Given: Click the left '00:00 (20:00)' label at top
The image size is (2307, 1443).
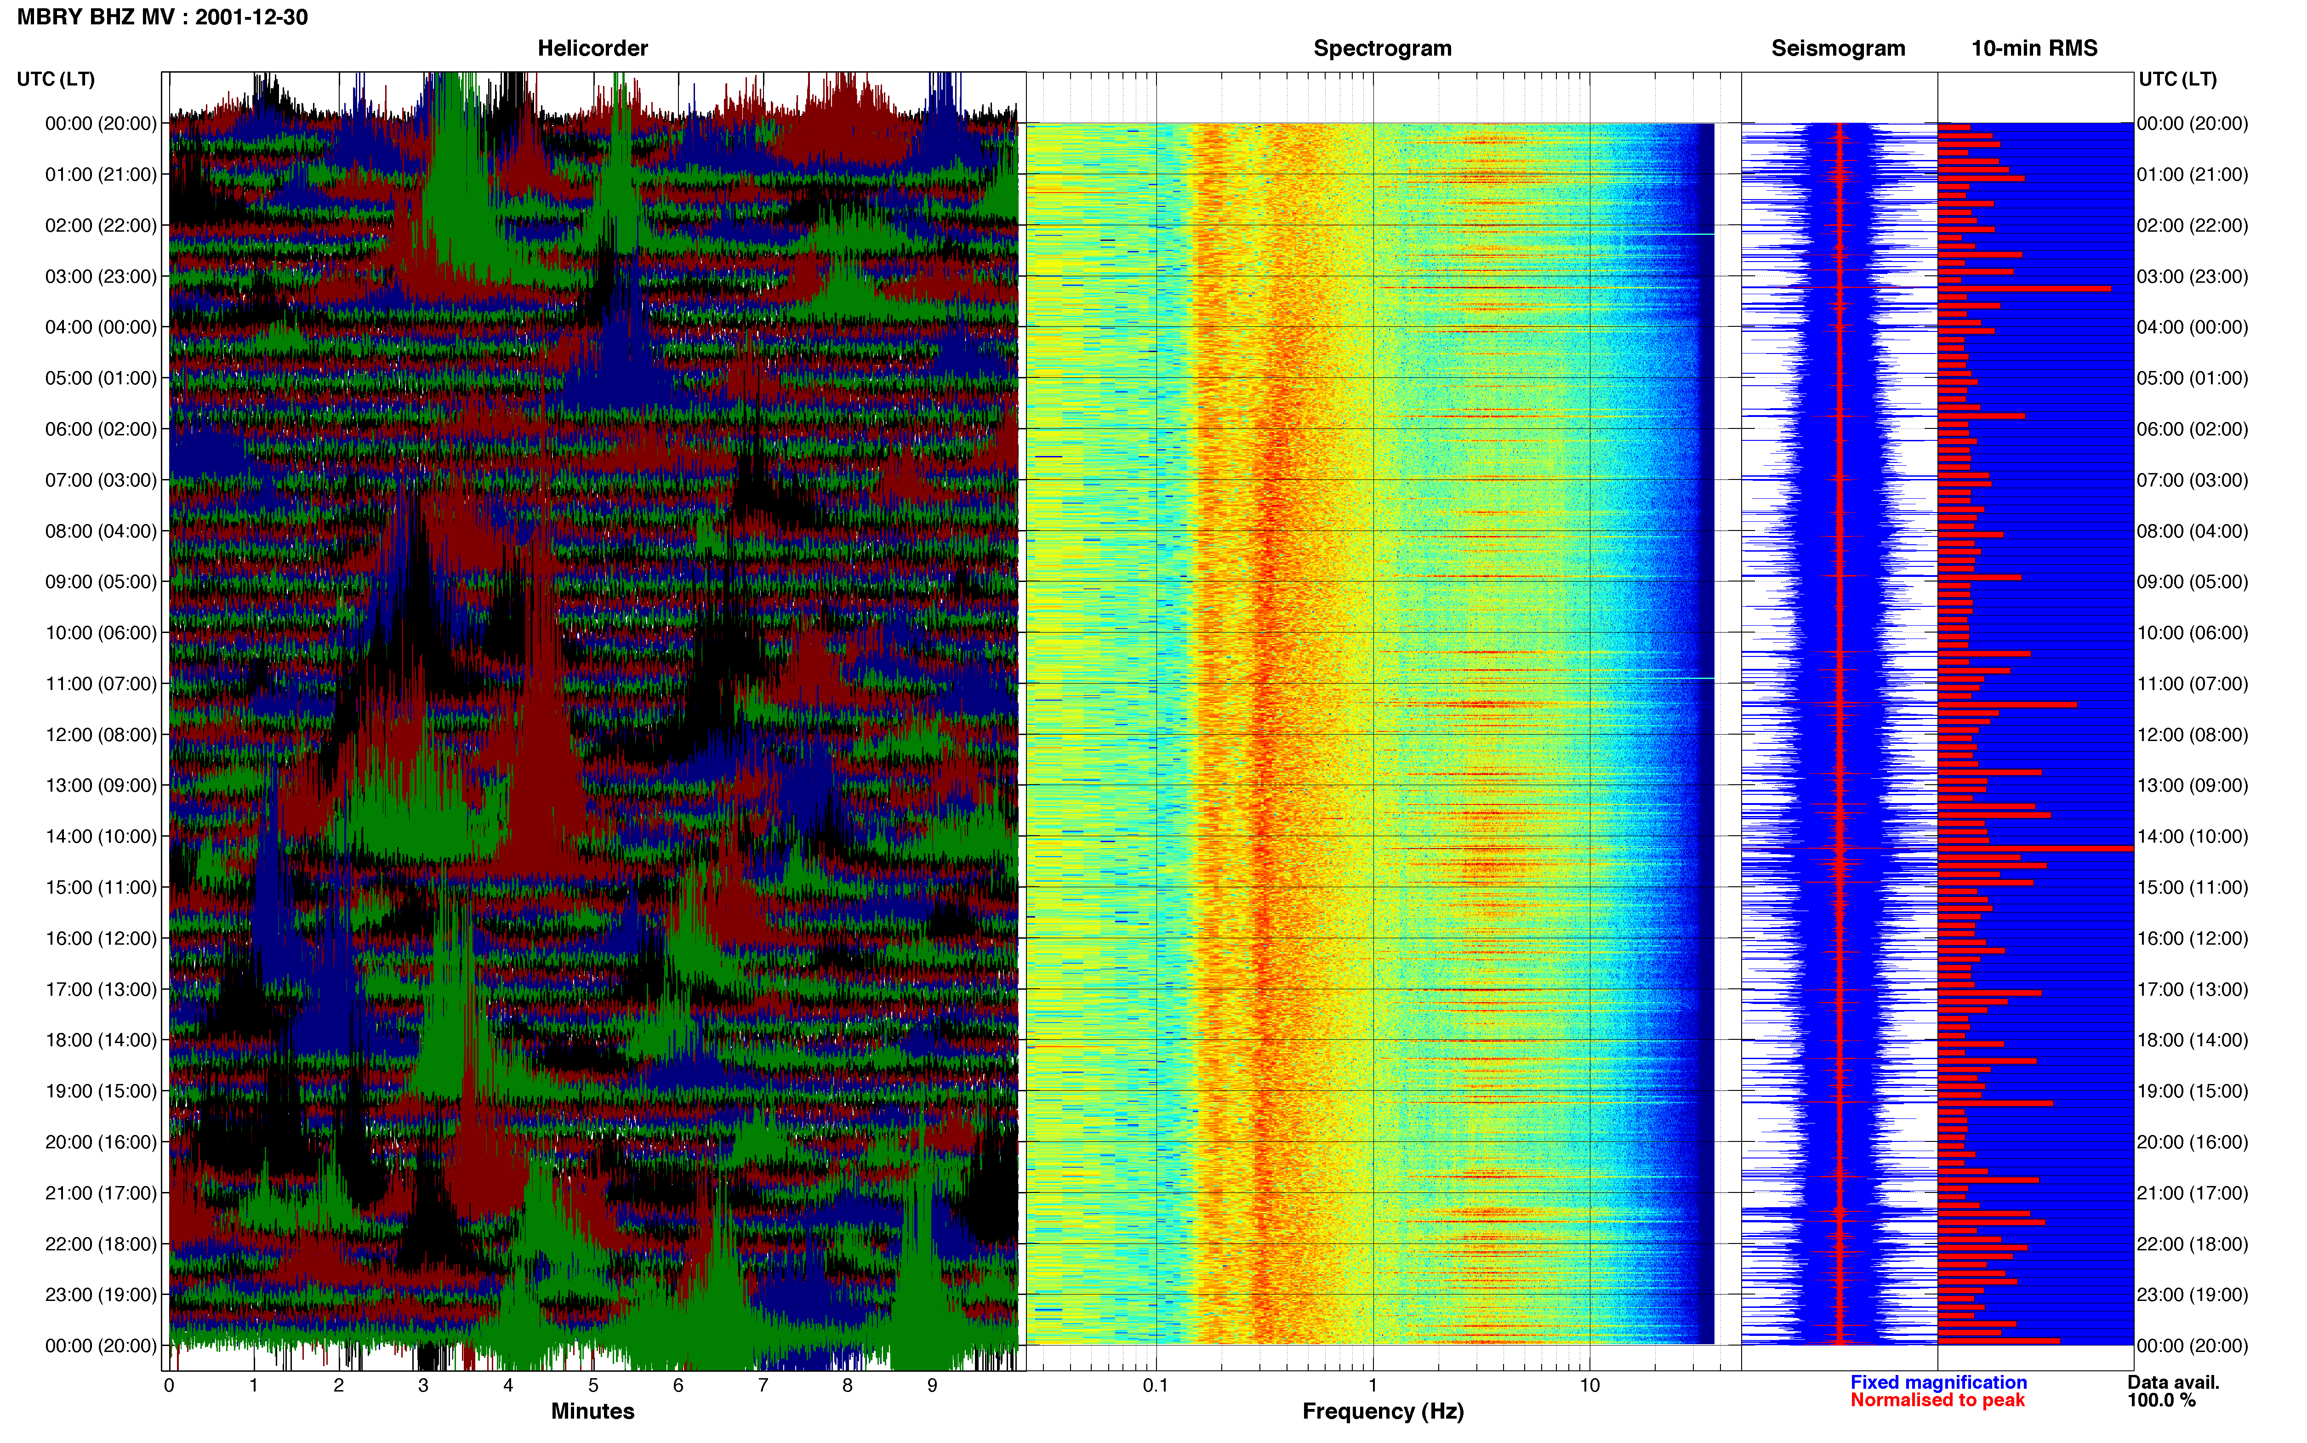Looking at the screenshot, I should (101, 124).
